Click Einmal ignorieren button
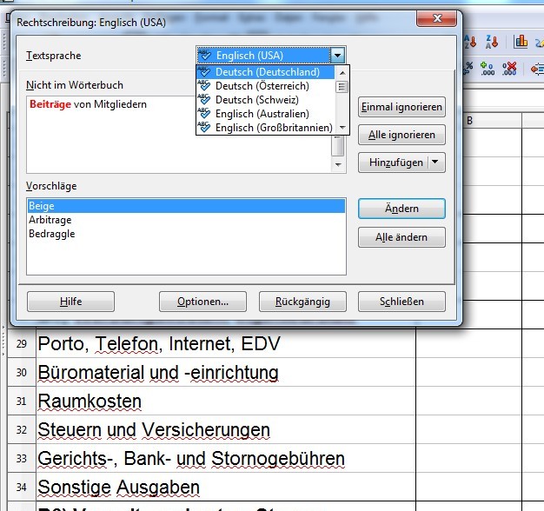The image size is (544, 511). tap(401, 107)
